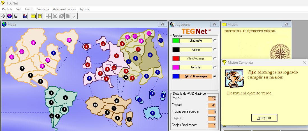Close the Mapa window
Image resolution: width=308 pixels, height=131 pixels.
(163, 24)
